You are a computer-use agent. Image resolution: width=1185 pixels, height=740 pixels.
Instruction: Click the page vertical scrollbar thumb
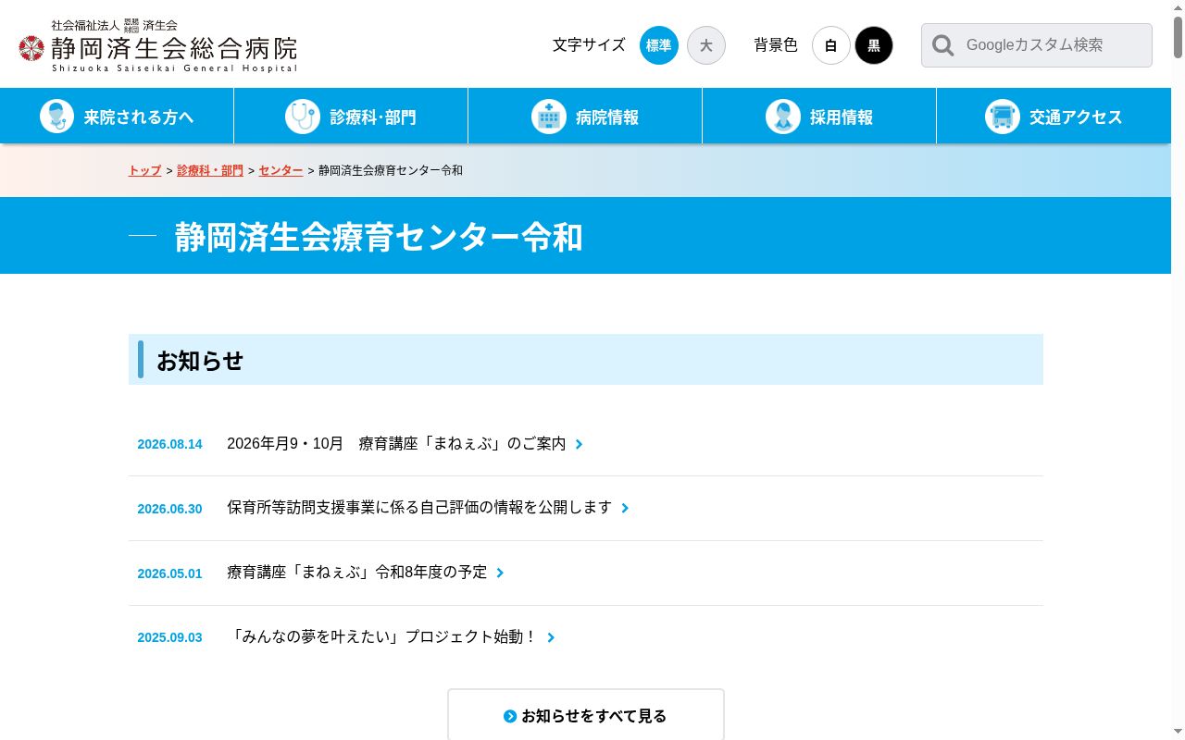[1178, 37]
